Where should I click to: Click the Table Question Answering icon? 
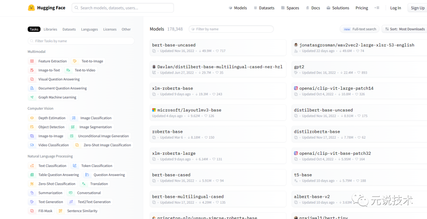pyautogui.click(x=32, y=175)
